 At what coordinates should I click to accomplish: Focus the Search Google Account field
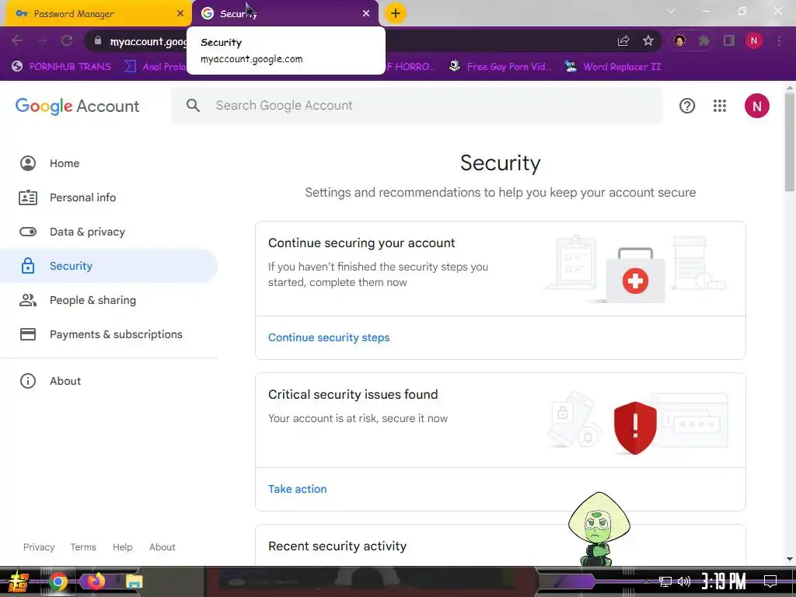coord(417,106)
